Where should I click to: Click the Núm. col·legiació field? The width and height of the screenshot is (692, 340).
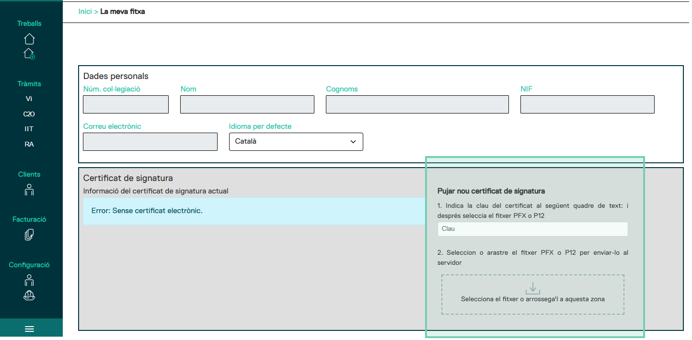click(x=126, y=104)
